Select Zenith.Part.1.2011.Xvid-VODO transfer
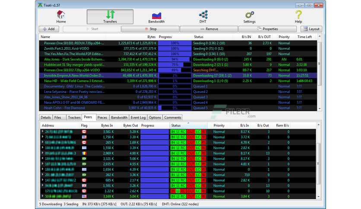 click(178, 48)
